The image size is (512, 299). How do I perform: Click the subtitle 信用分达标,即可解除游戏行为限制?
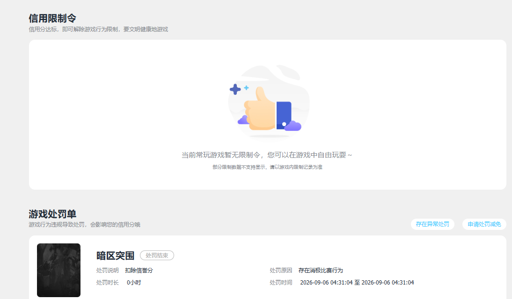pos(98,29)
